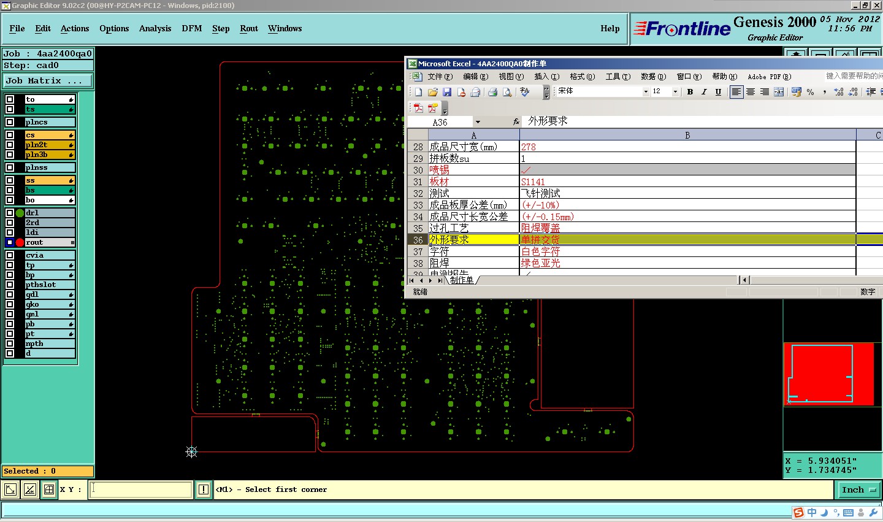Click Convert to PDF and Email icon
883x522 pixels.
pos(433,108)
